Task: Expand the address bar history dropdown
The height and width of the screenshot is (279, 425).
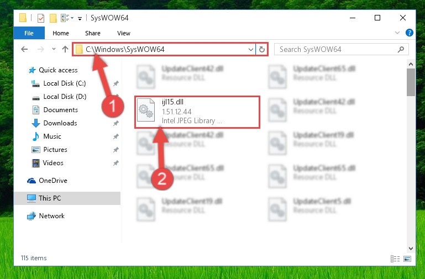Action: (x=251, y=49)
